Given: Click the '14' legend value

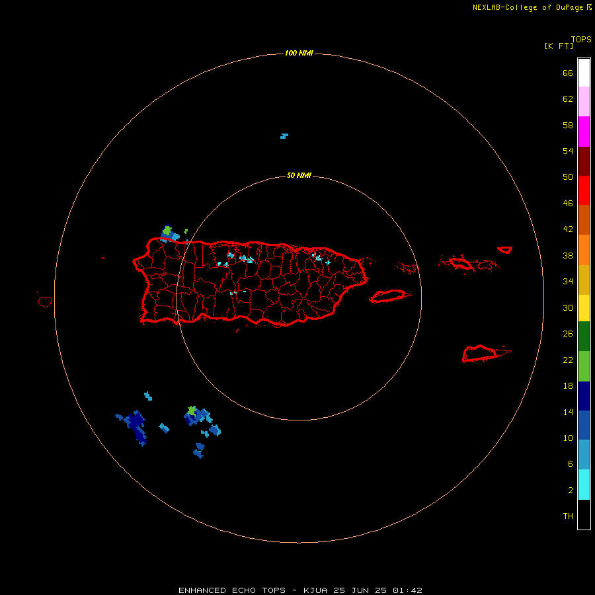Looking at the screenshot, I should click(568, 412).
